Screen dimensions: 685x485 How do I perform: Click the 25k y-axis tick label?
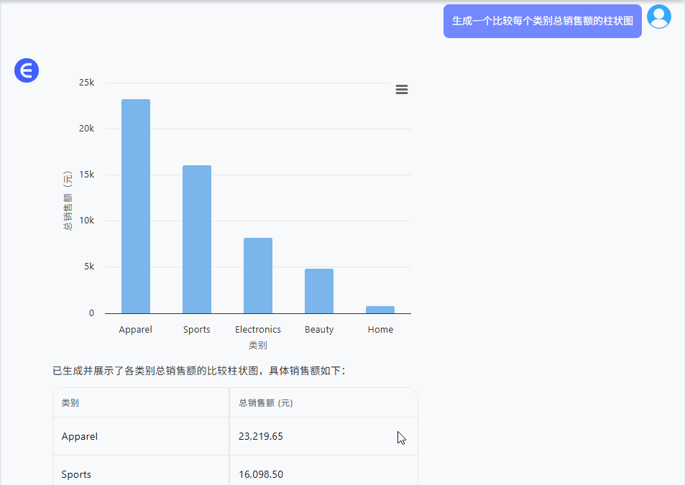pos(86,83)
